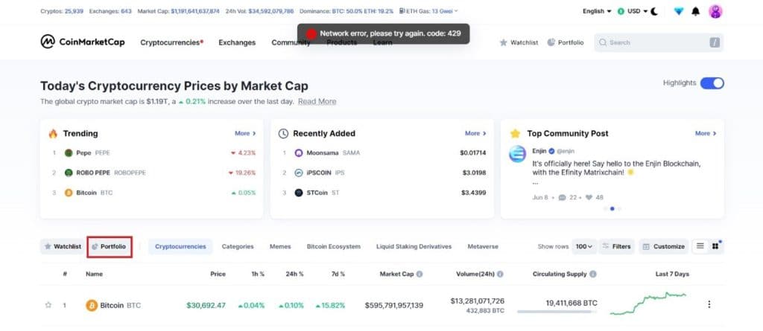Open the diamond rewards icon
Image resolution: width=763 pixels, height=331 pixels.
[679, 11]
